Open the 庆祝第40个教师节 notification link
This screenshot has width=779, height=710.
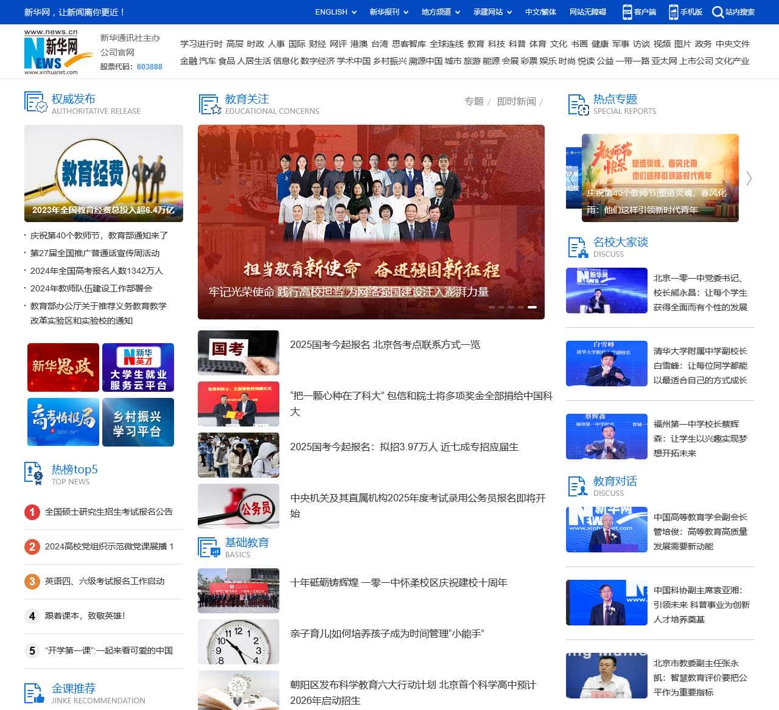pos(99,235)
